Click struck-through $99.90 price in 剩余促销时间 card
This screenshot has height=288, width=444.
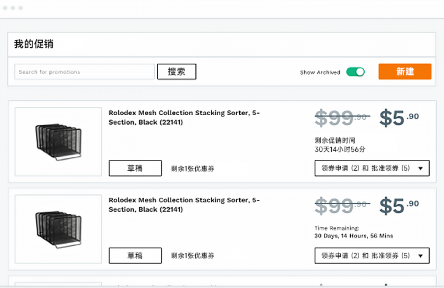pos(342,118)
